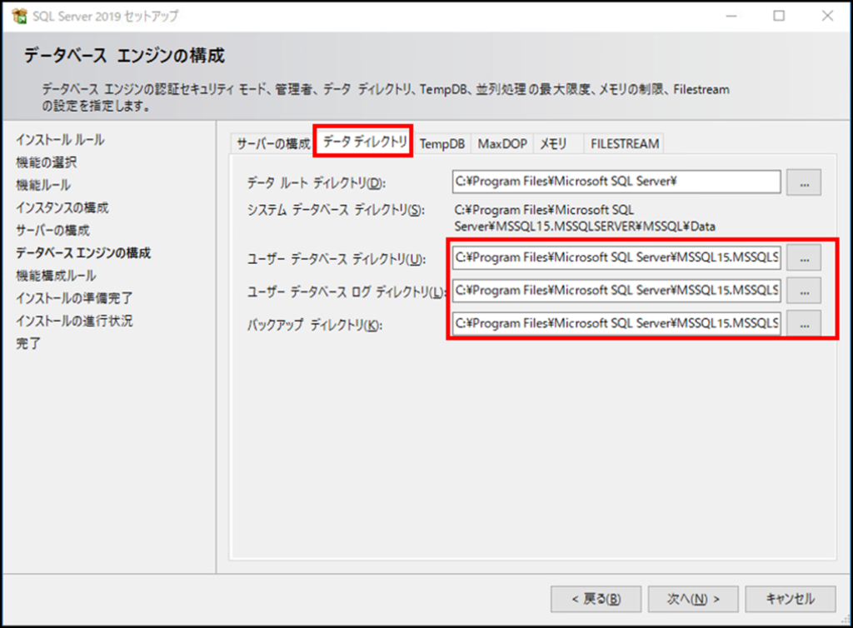Click the ユーザー データベース ログ ディレクトリ field
Image resolution: width=853 pixels, height=628 pixels.
click(x=616, y=291)
